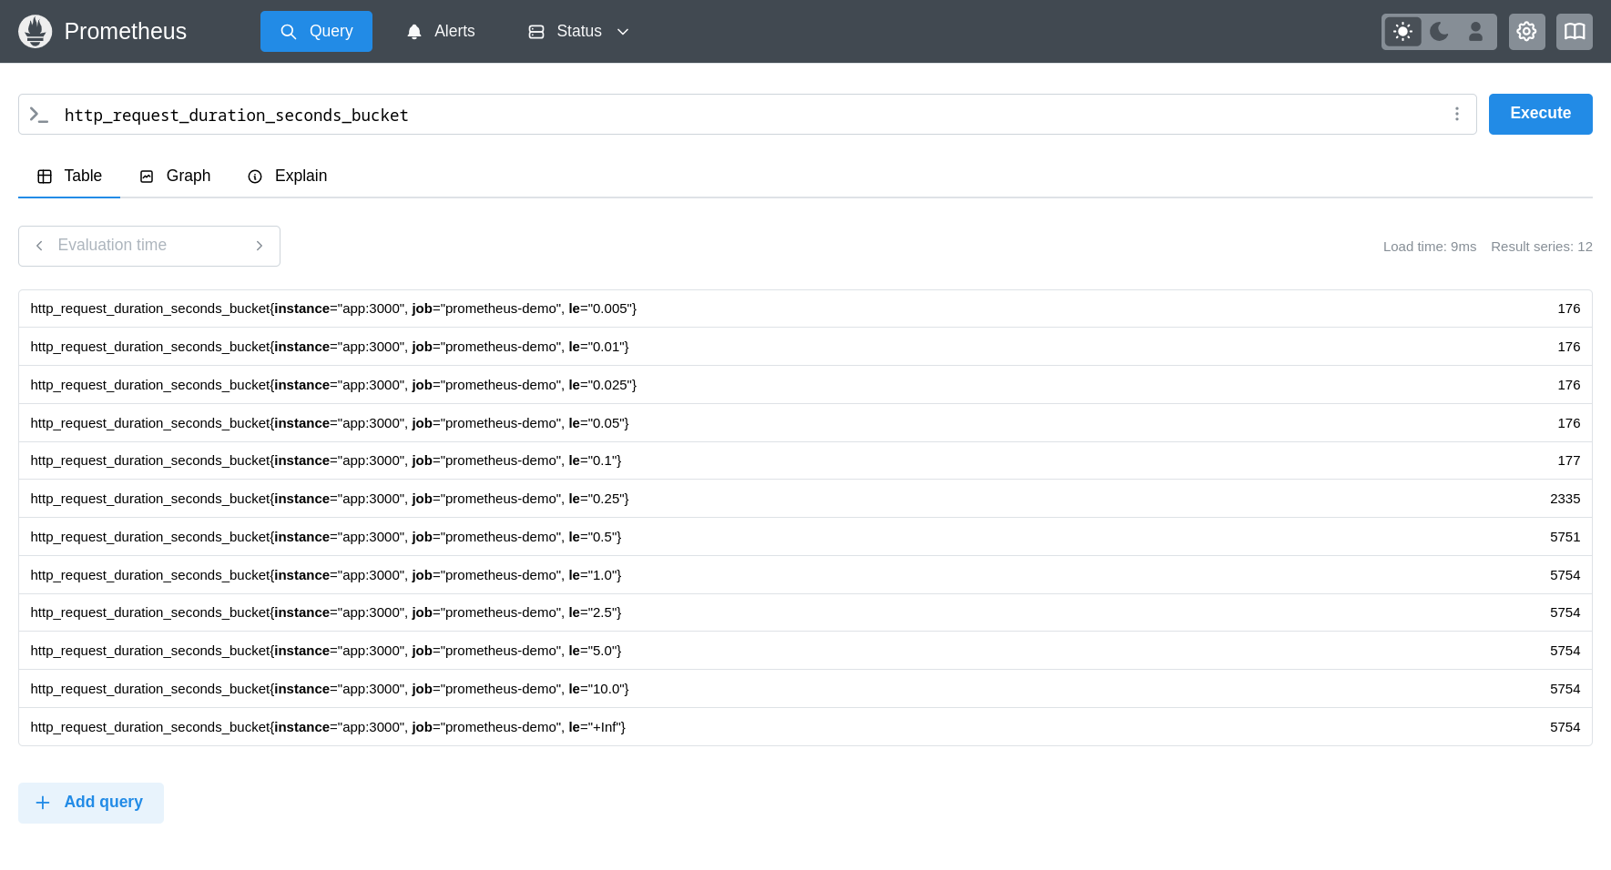1611x870 pixels.
Task: Click the expression prompt icon
Action: (x=38, y=115)
